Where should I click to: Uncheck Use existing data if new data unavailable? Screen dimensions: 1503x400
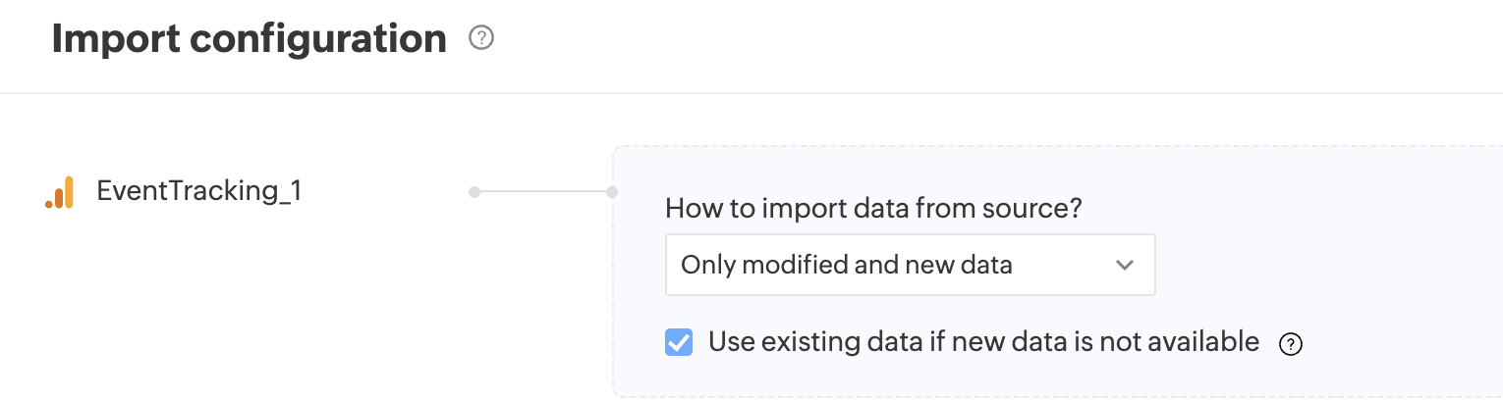click(679, 342)
